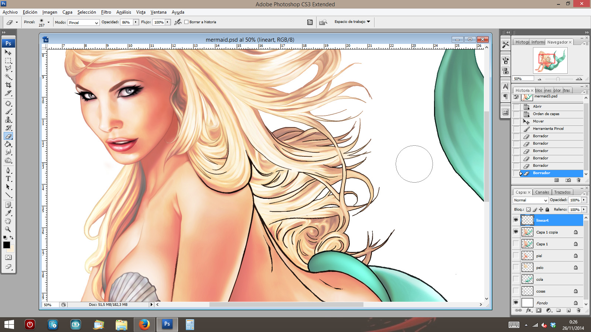Open the Capa menu
591x332 pixels.
[67, 12]
